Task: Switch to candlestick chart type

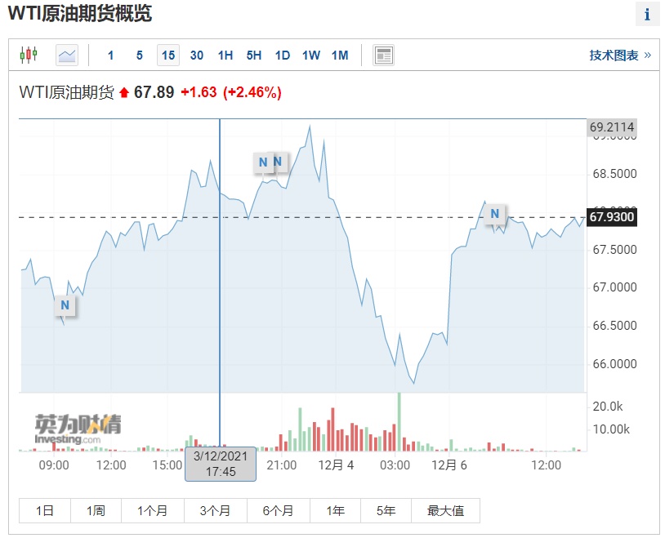Action: (29, 56)
